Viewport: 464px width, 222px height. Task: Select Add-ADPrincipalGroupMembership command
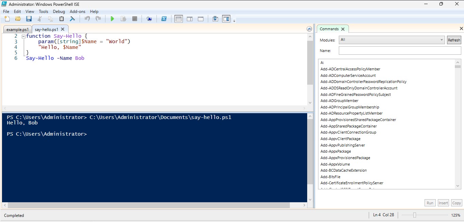tap(350, 107)
